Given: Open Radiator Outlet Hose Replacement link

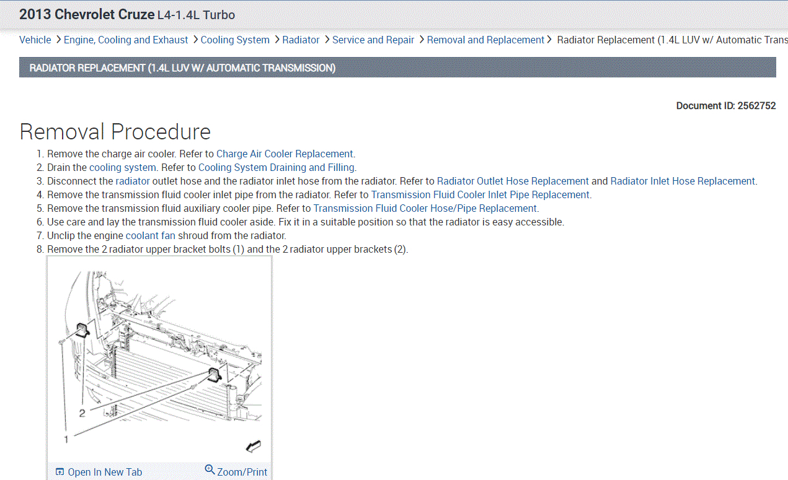Looking at the screenshot, I should coord(513,181).
